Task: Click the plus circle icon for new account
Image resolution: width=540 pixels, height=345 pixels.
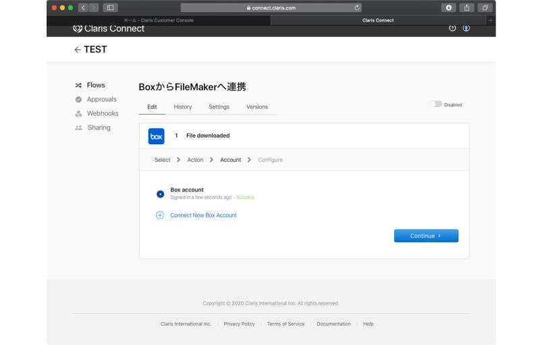Action: pos(160,215)
